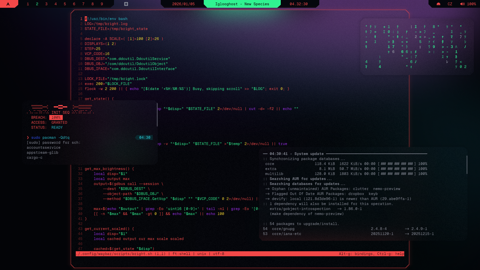The image size is (480, 270).
Task: Click the 04:30 timestamp in terminal prompt
Action: coord(144,137)
